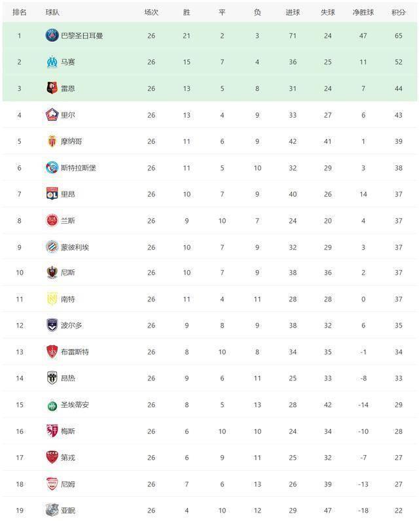Click the Marseille team logo
419x521 pixels.
point(52,62)
